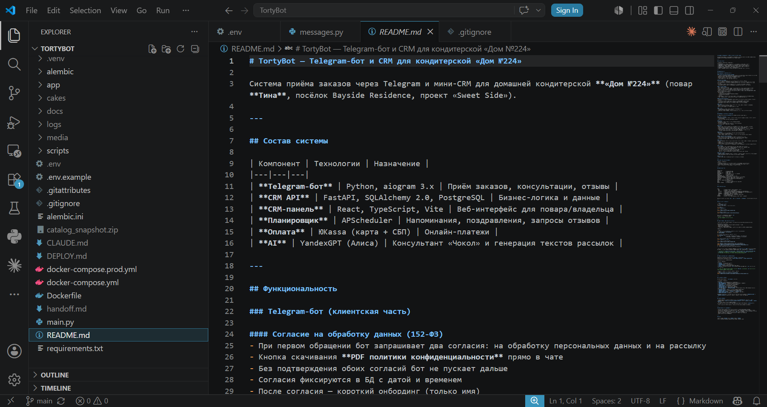
Task: Launch Claude Code from editor toolbar
Action: tap(691, 32)
